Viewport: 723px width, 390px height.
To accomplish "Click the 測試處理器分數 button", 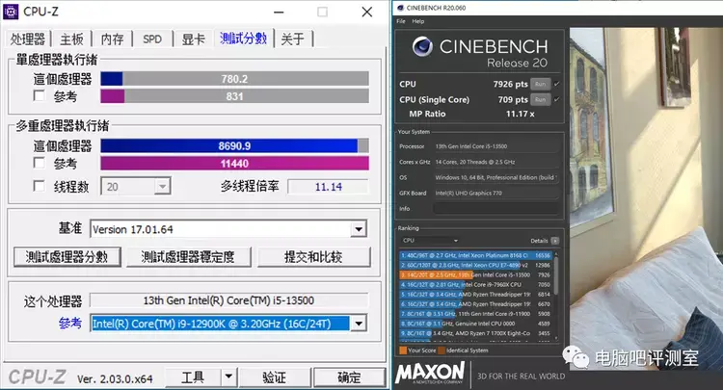I will pyautogui.click(x=67, y=257).
